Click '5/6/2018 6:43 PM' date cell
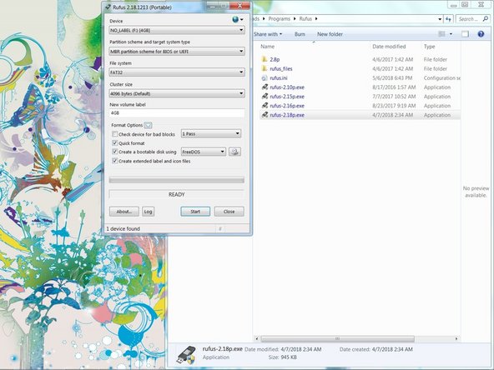 [392, 78]
